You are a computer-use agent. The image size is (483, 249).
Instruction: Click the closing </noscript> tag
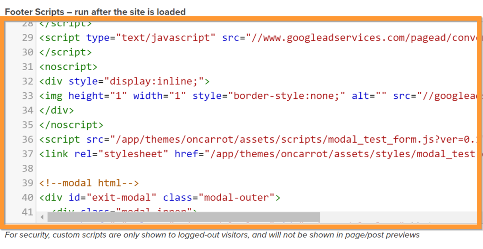pos(71,125)
